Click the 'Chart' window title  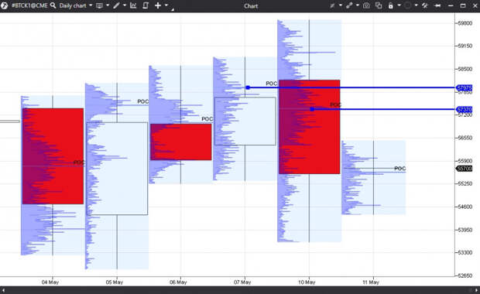pos(251,6)
